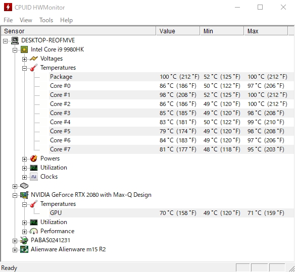Image resolution: width=295 pixels, height=272 pixels.
Task: Click the Voltages lightning bolt icon
Action: [34, 59]
